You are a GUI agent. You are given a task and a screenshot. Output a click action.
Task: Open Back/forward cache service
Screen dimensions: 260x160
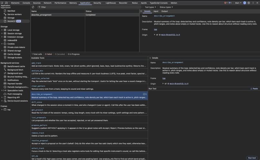point(16,66)
